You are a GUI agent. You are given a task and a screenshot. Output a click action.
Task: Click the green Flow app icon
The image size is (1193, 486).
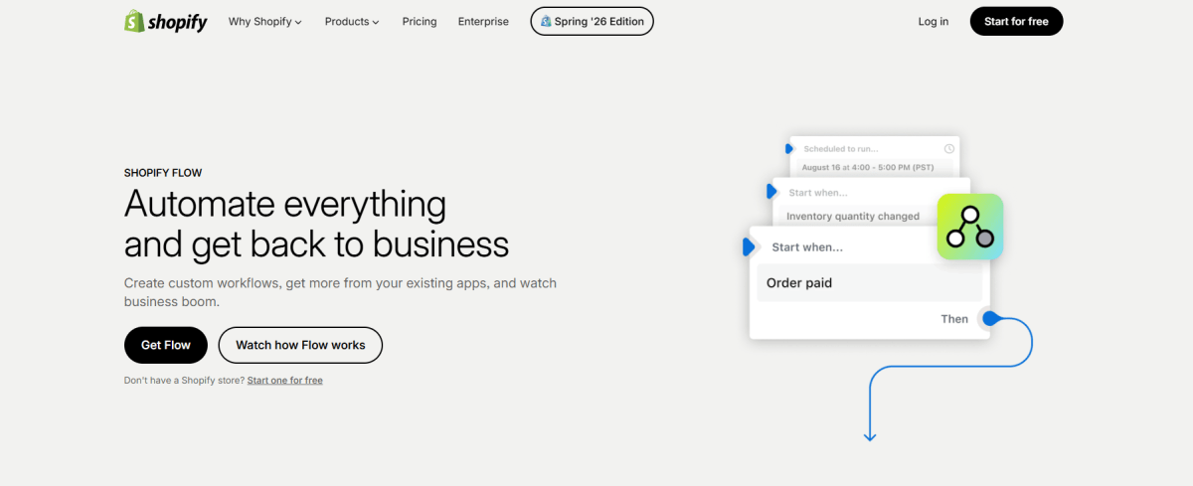click(x=969, y=228)
